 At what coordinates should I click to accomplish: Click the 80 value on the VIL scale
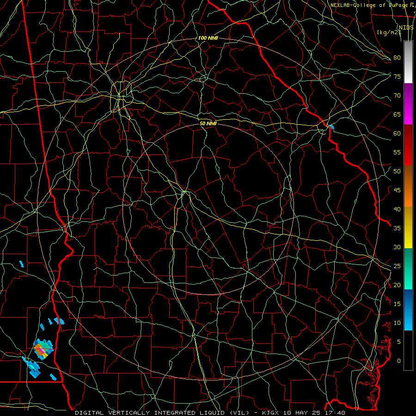[397, 58]
